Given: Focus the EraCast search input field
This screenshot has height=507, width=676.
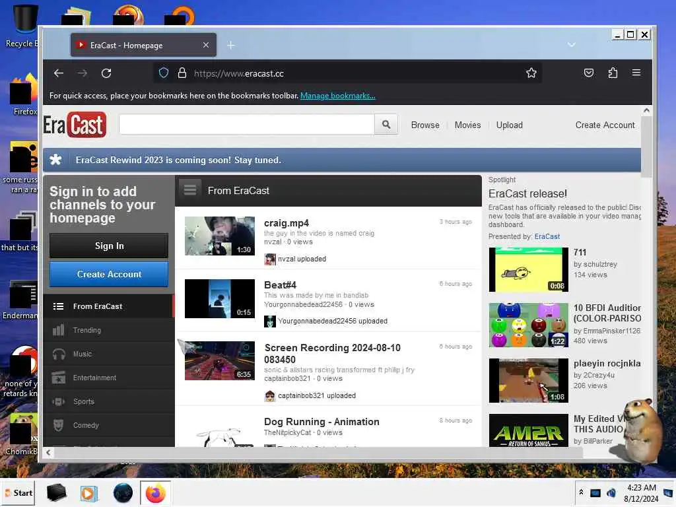Looking at the screenshot, I should pos(247,125).
